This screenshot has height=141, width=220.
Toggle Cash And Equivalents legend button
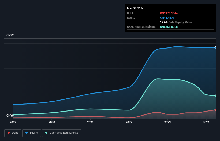pyautogui.click(x=62, y=133)
